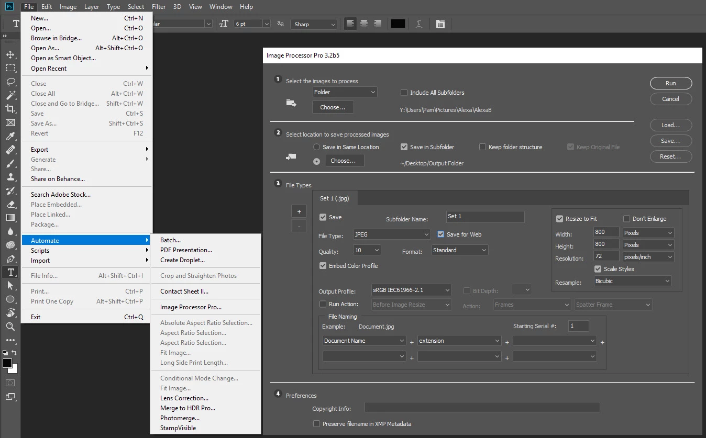This screenshot has width=706, height=438.
Task: Select the Healing Brush tool
Action: tap(10, 150)
